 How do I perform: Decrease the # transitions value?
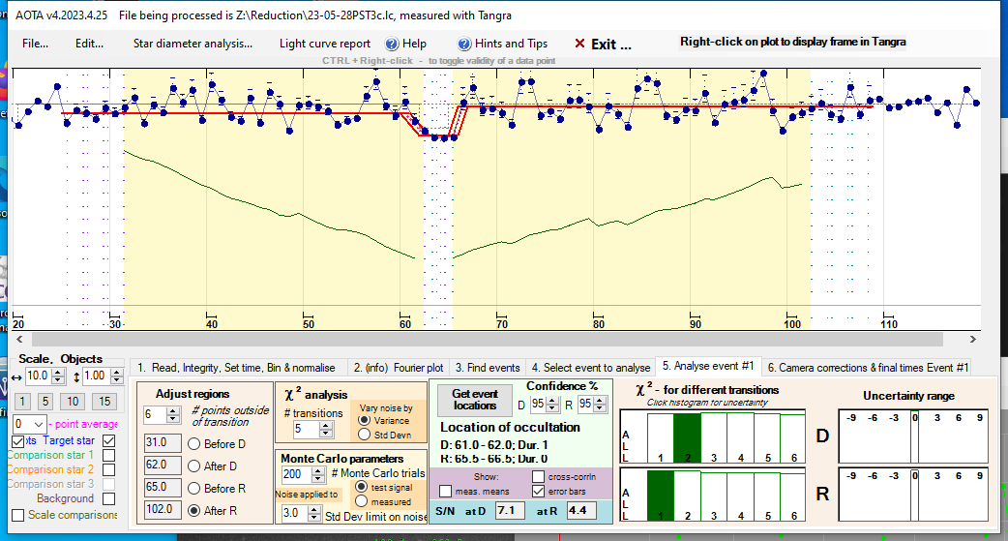pos(325,433)
